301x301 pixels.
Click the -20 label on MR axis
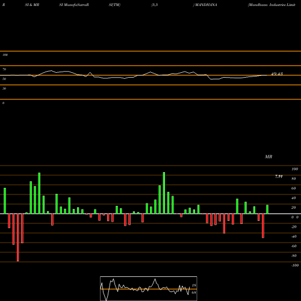point(294,227)
